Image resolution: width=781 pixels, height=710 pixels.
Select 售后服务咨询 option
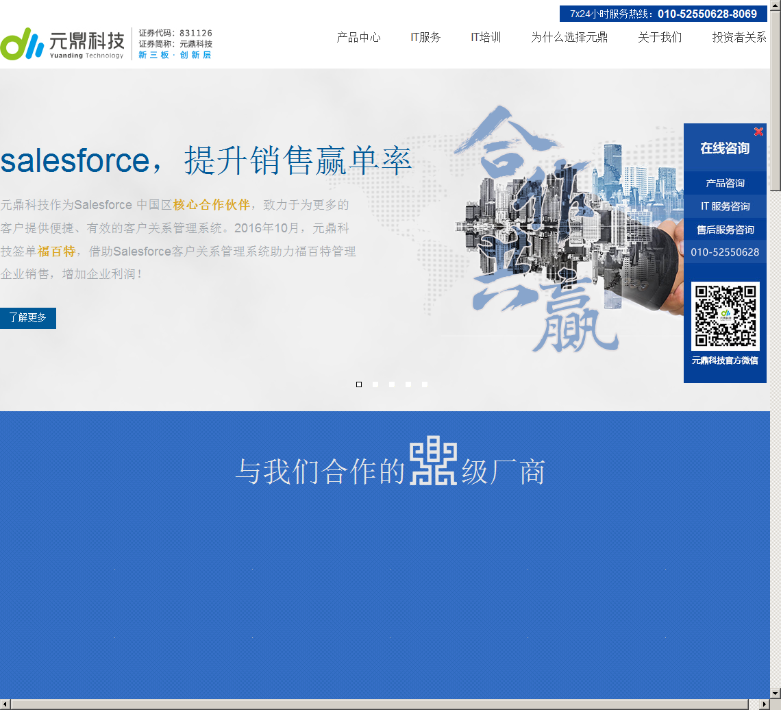pyautogui.click(x=725, y=230)
